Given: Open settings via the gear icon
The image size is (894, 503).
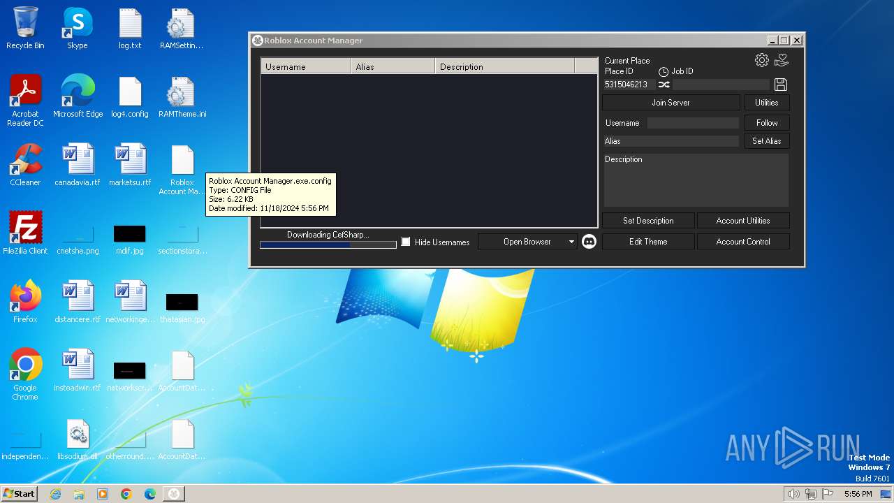Looking at the screenshot, I should point(762,60).
